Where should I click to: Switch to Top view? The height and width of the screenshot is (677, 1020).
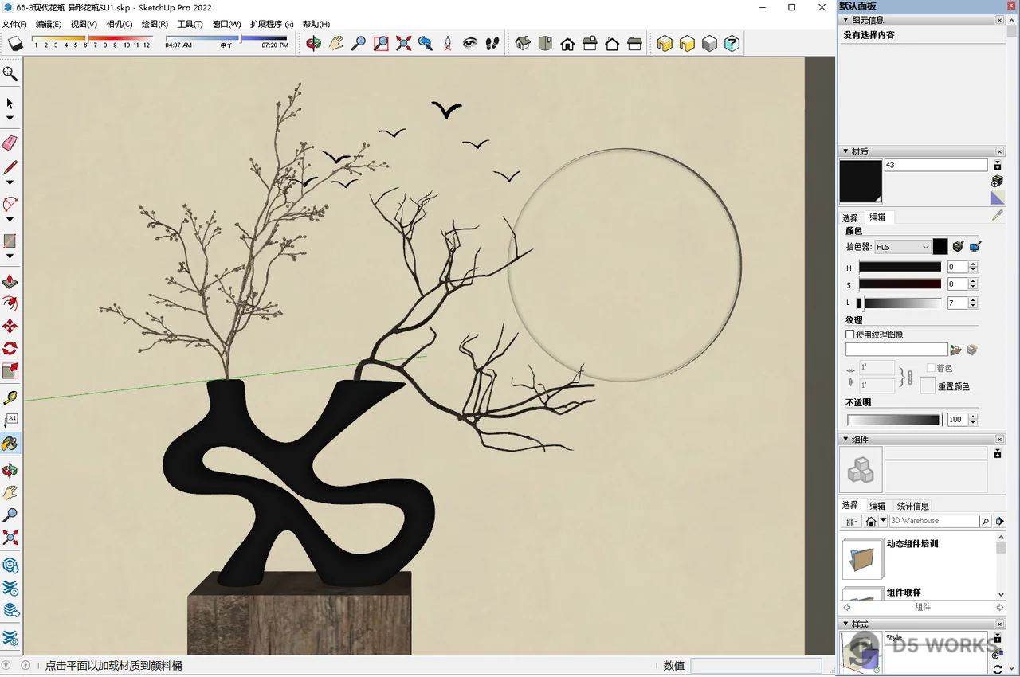coord(545,43)
